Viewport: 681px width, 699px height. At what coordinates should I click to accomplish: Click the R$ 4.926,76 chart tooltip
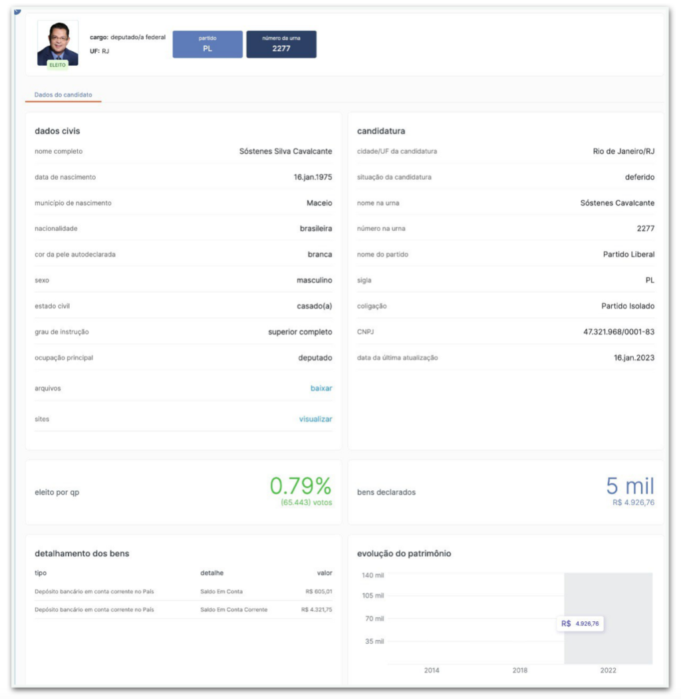click(581, 624)
